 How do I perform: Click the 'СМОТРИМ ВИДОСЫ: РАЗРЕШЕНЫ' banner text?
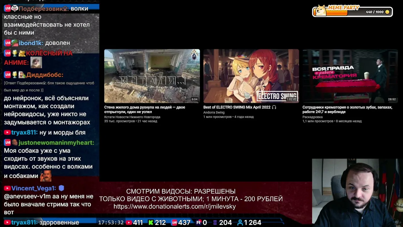(x=181, y=191)
